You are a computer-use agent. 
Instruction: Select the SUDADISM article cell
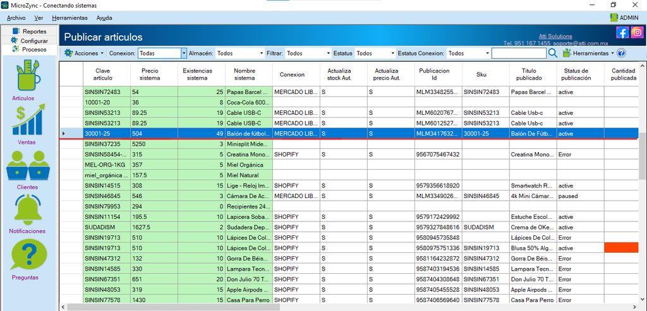[x=107, y=227]
